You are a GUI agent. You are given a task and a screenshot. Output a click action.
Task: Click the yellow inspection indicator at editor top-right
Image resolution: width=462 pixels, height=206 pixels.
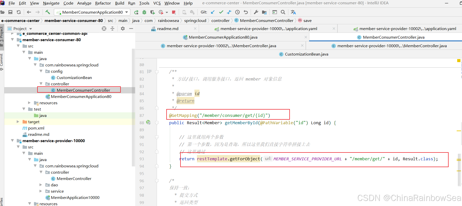pyautogui.click(x=459, y=61)
